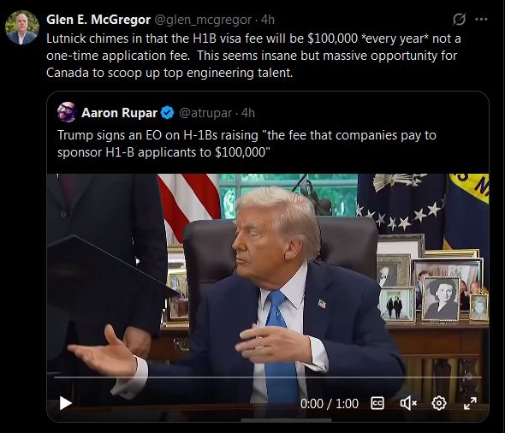The image size is (505, 433).
Task: Open the @atrupar handle
Action: [x=205, y=113]
